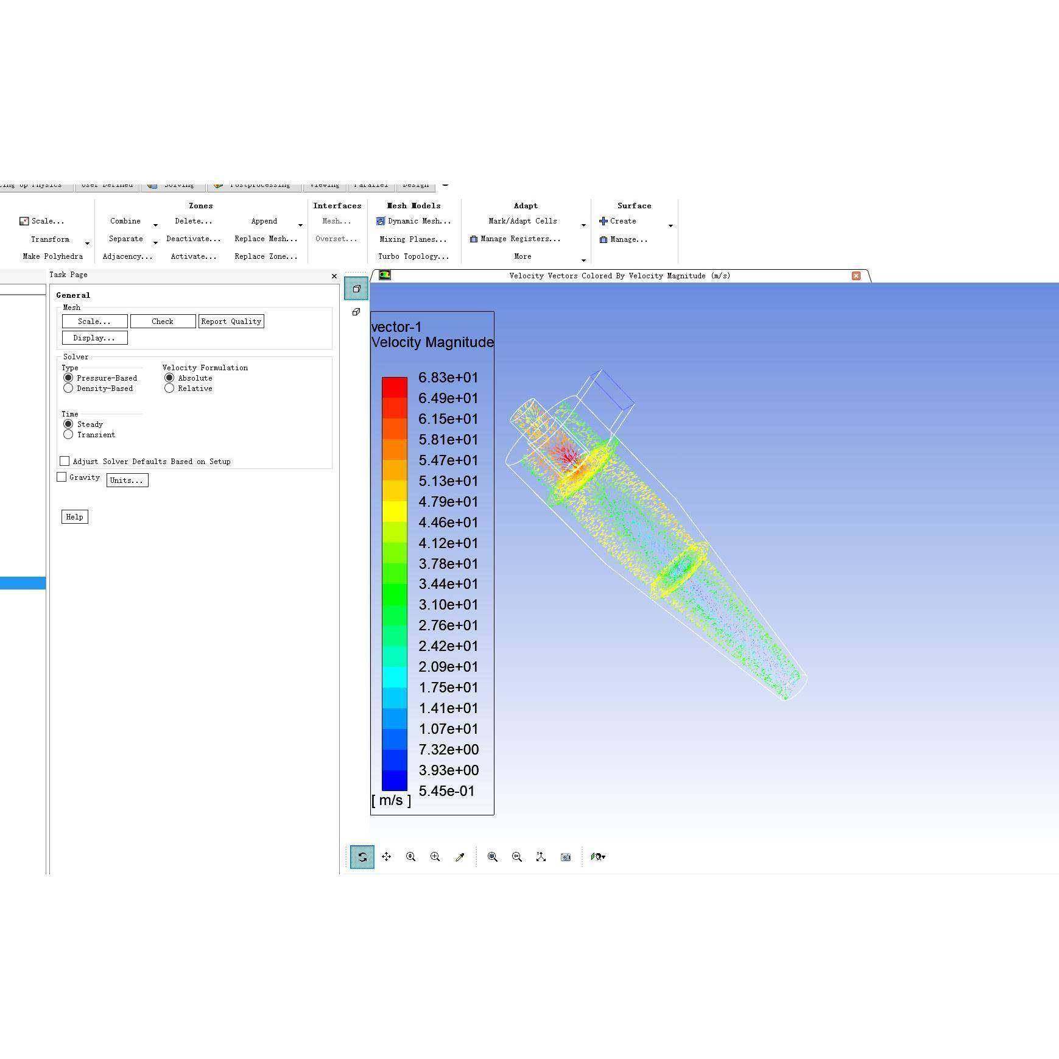Select the Pressure-Based solver type
Viewport: 1059px width, 1059px height.
tap(68, 378)
